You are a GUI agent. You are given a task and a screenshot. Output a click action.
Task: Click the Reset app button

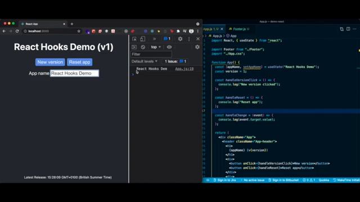coord(80,62)
